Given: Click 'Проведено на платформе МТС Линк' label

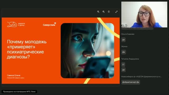Looking at the screenshot, I should tap(19, 92).
